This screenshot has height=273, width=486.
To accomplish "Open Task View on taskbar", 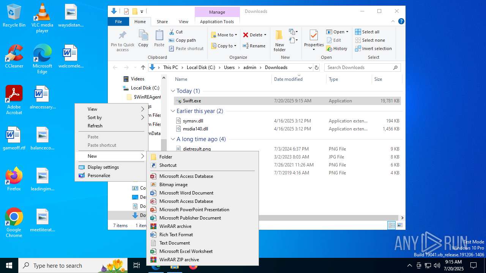I will pos(137,265).
